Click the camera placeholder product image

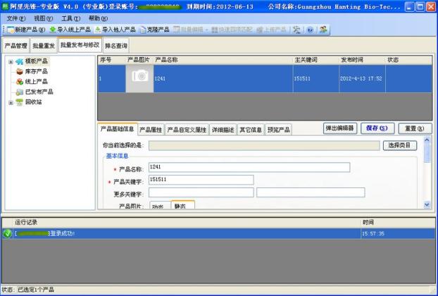139,78
